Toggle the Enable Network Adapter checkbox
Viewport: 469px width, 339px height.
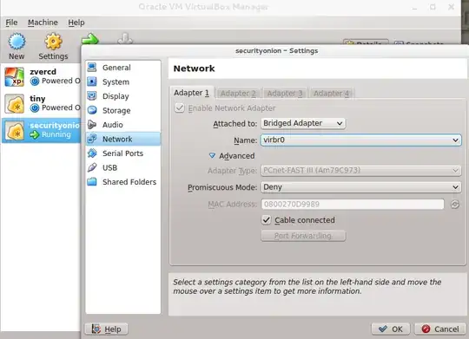(x=180, y=108)
